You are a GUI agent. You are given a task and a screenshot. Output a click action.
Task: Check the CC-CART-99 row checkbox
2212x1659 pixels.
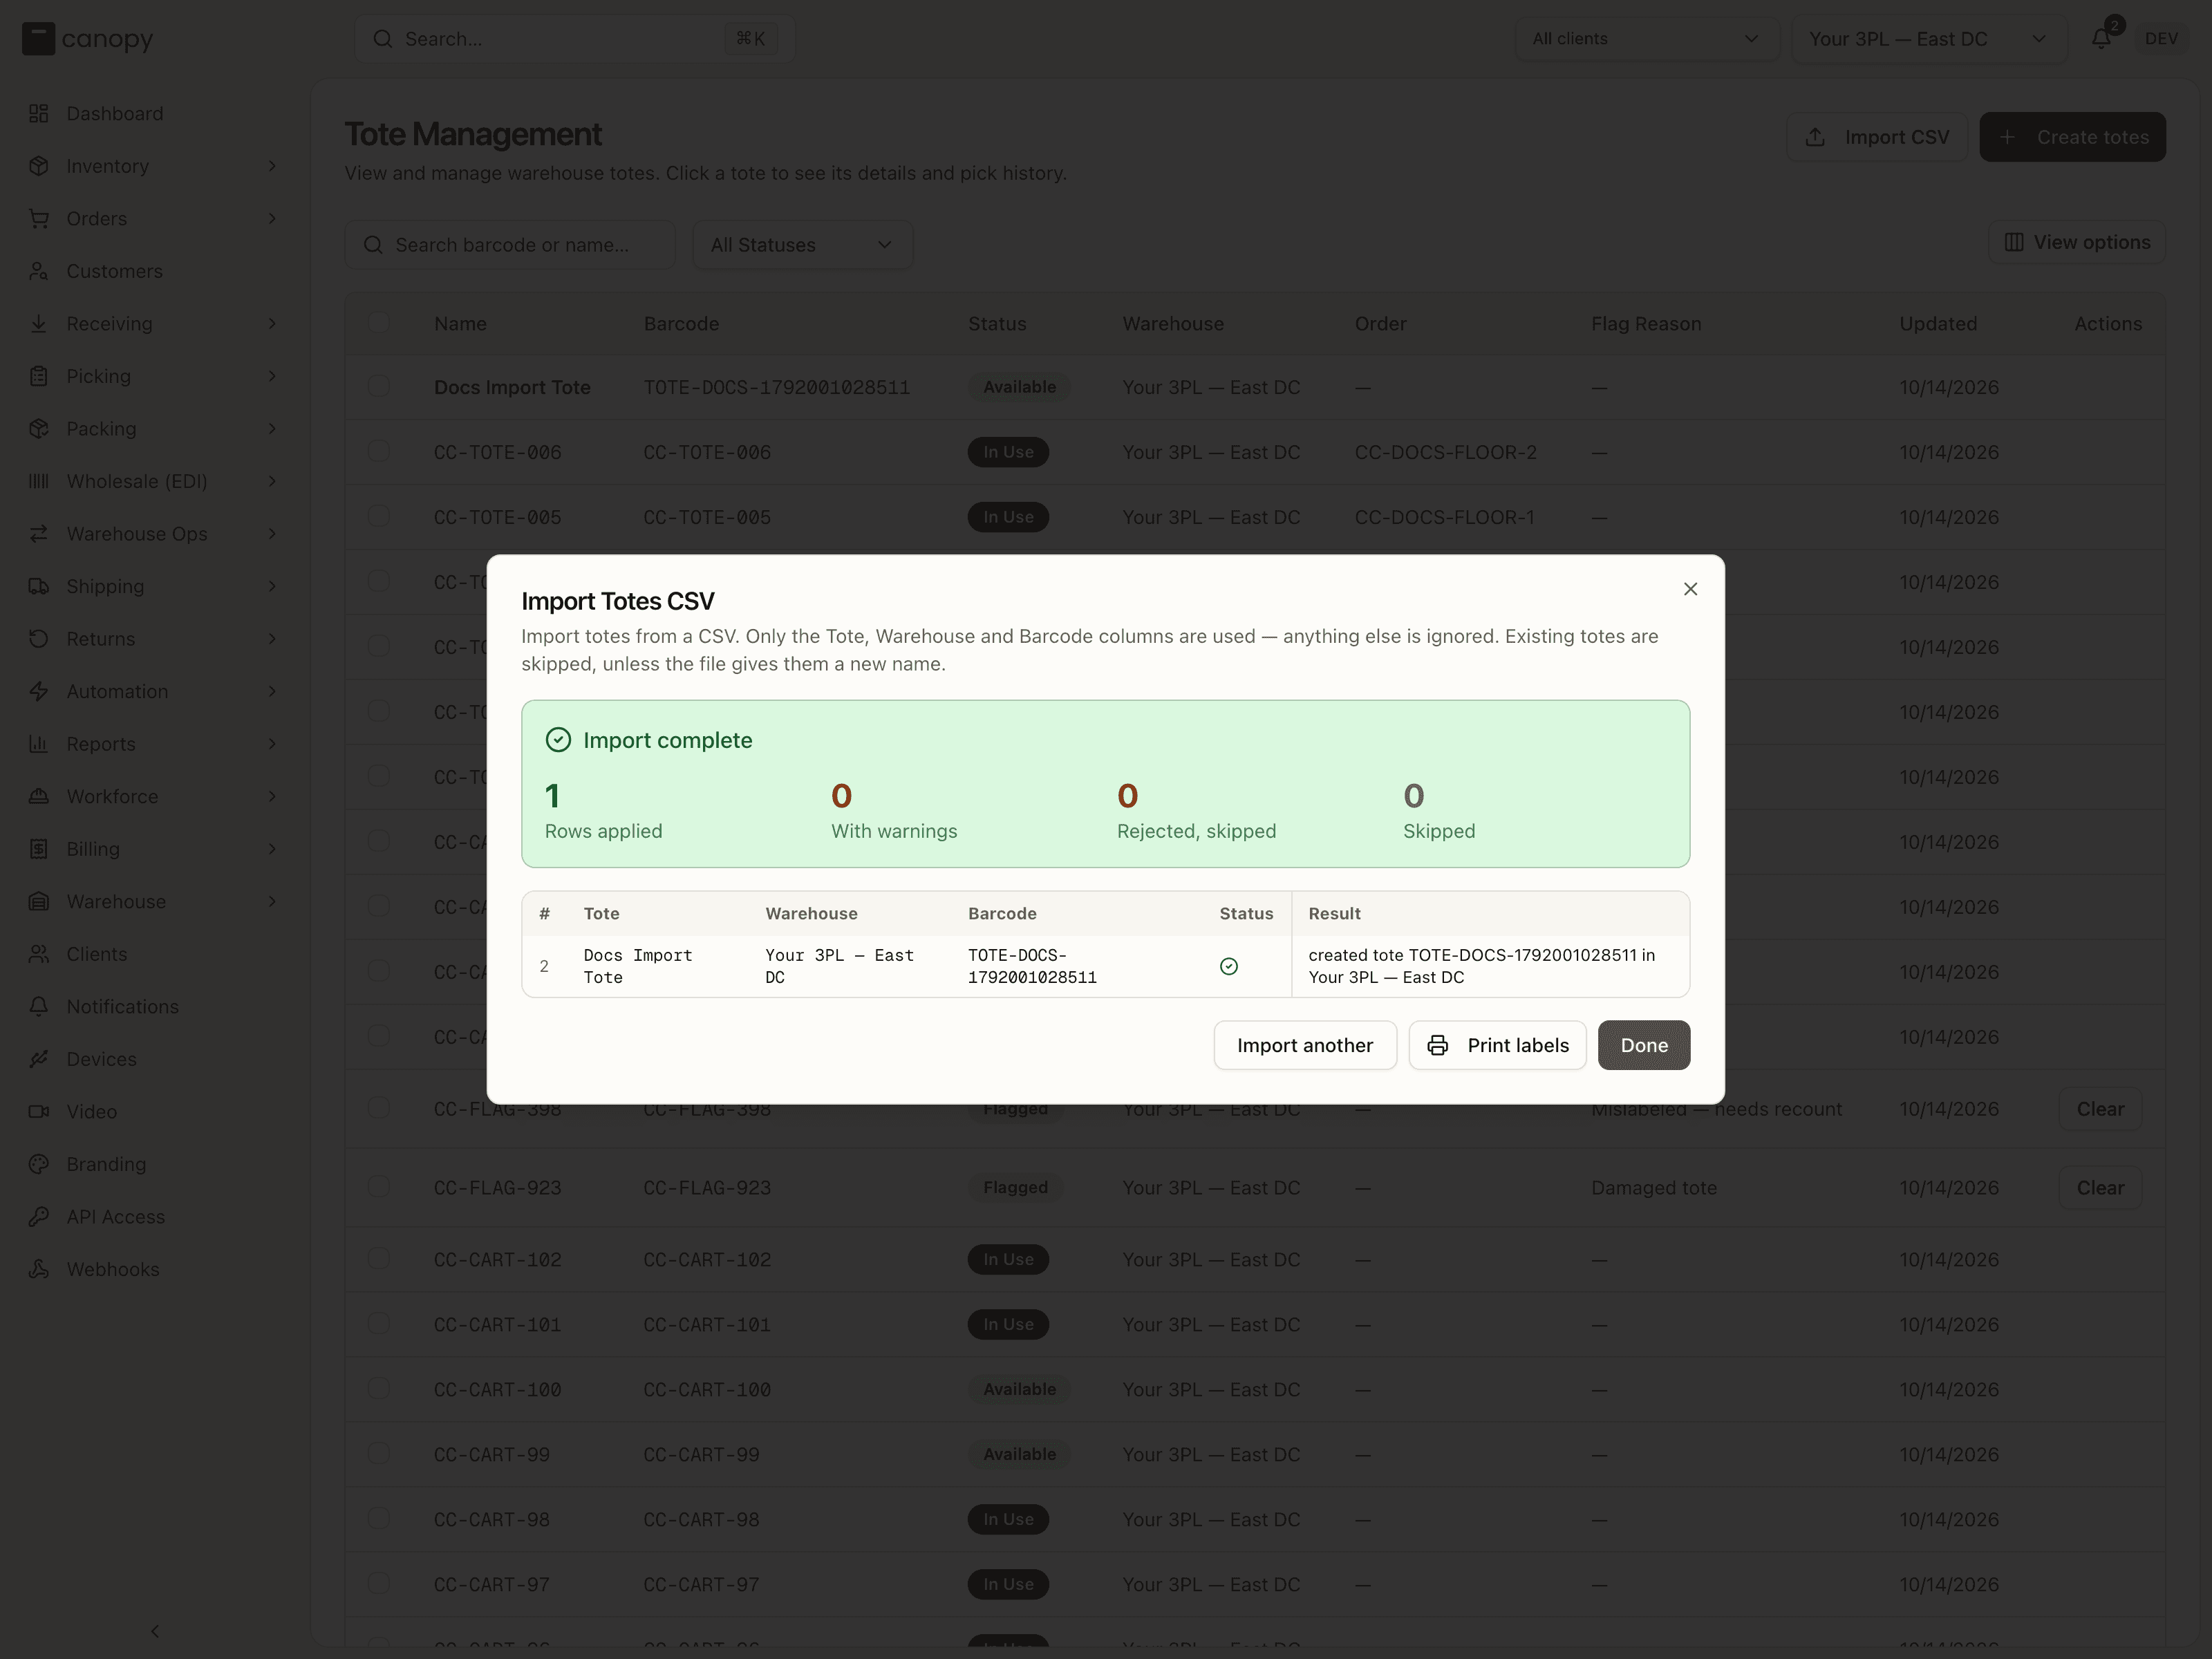click(x=379, y=1453)
